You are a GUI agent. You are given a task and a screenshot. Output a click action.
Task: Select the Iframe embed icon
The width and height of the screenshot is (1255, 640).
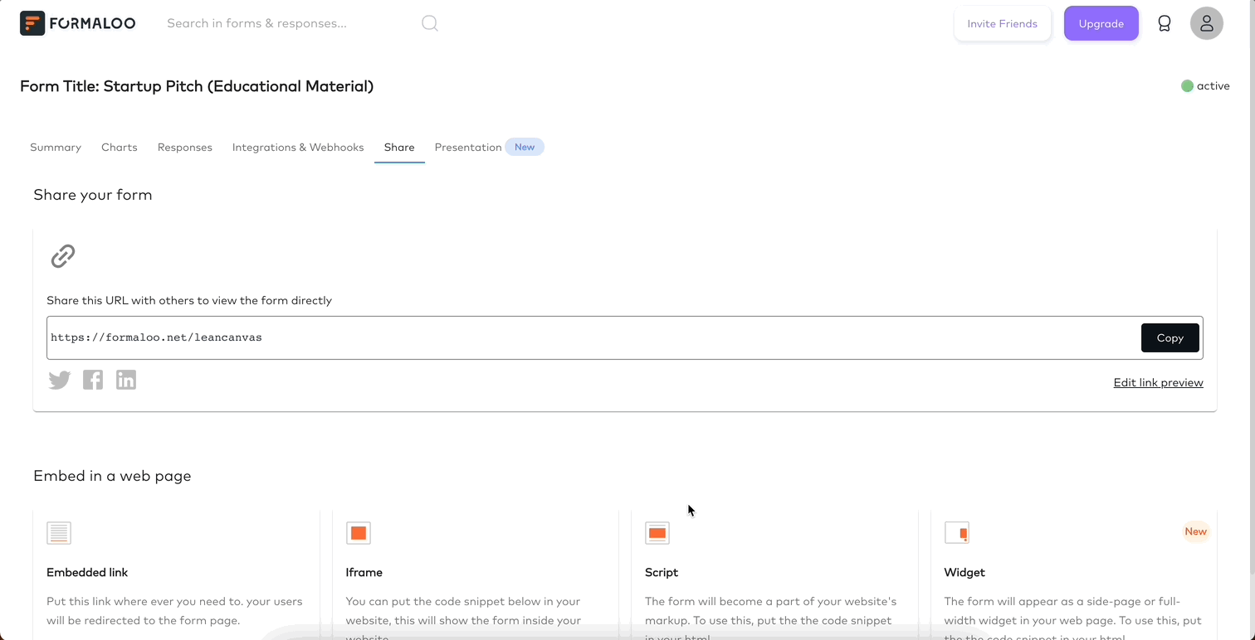(x=359, y=533)
